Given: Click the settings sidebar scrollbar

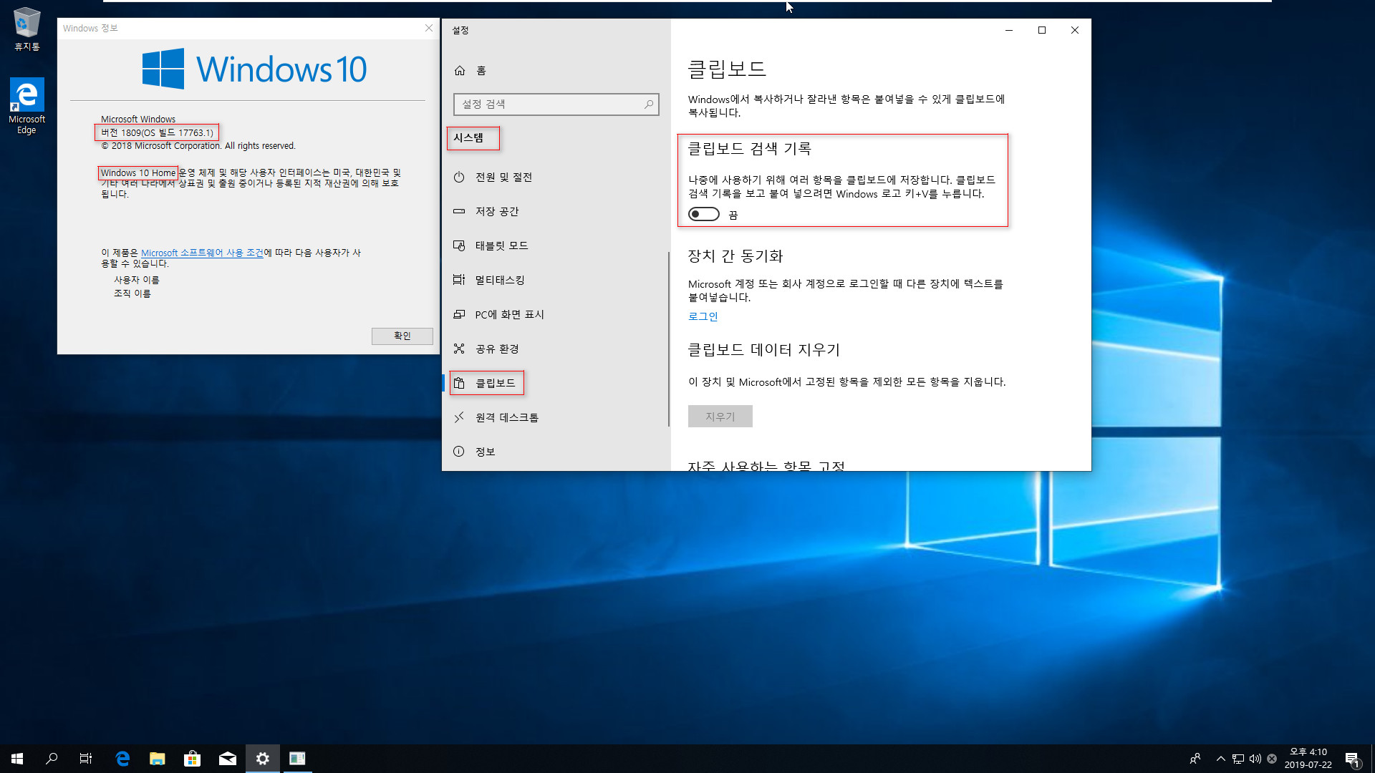Looking at the screenshot, I should [x=668, y=339].
